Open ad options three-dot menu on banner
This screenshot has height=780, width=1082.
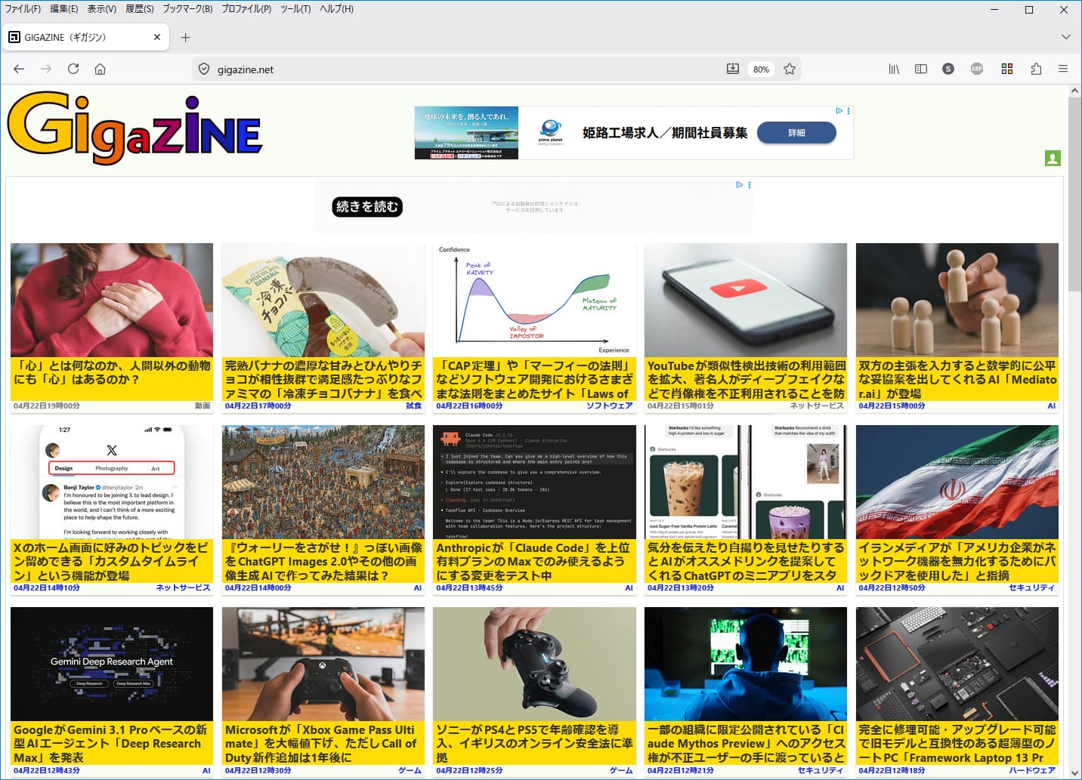[x=849, y=111]
